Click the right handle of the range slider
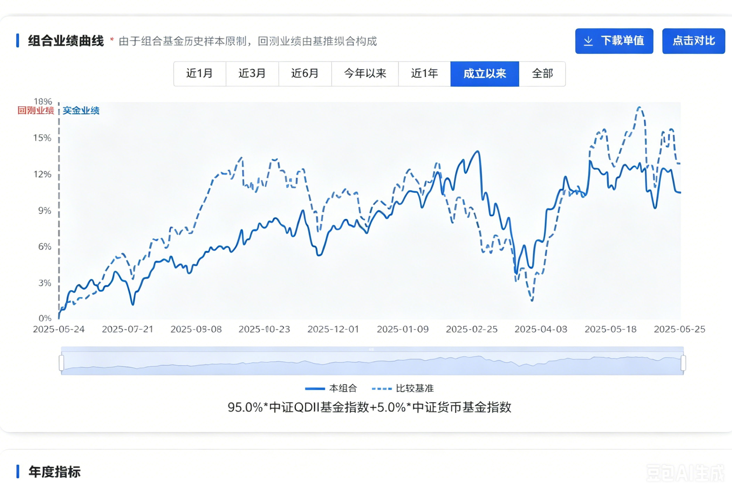 (x=683, y=363)
